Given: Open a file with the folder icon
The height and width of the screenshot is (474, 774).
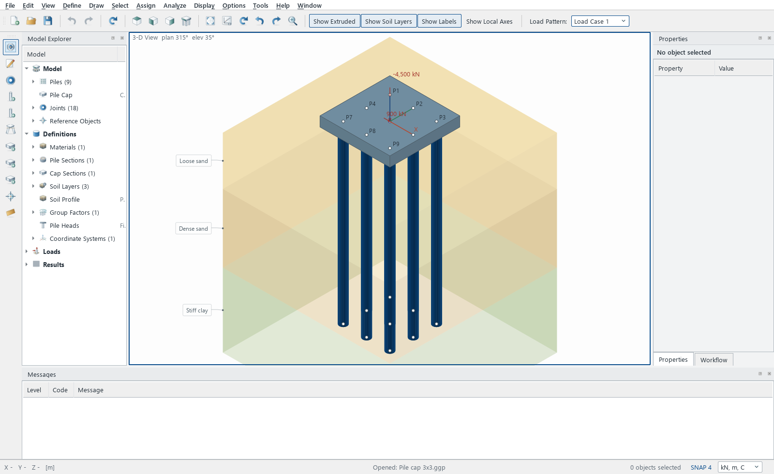Looking at the screenshot, I should (x=31, y=21).
